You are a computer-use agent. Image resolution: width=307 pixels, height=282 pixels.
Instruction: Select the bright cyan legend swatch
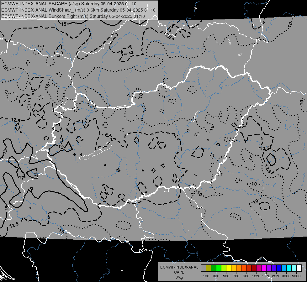click(x=289, y=268)
